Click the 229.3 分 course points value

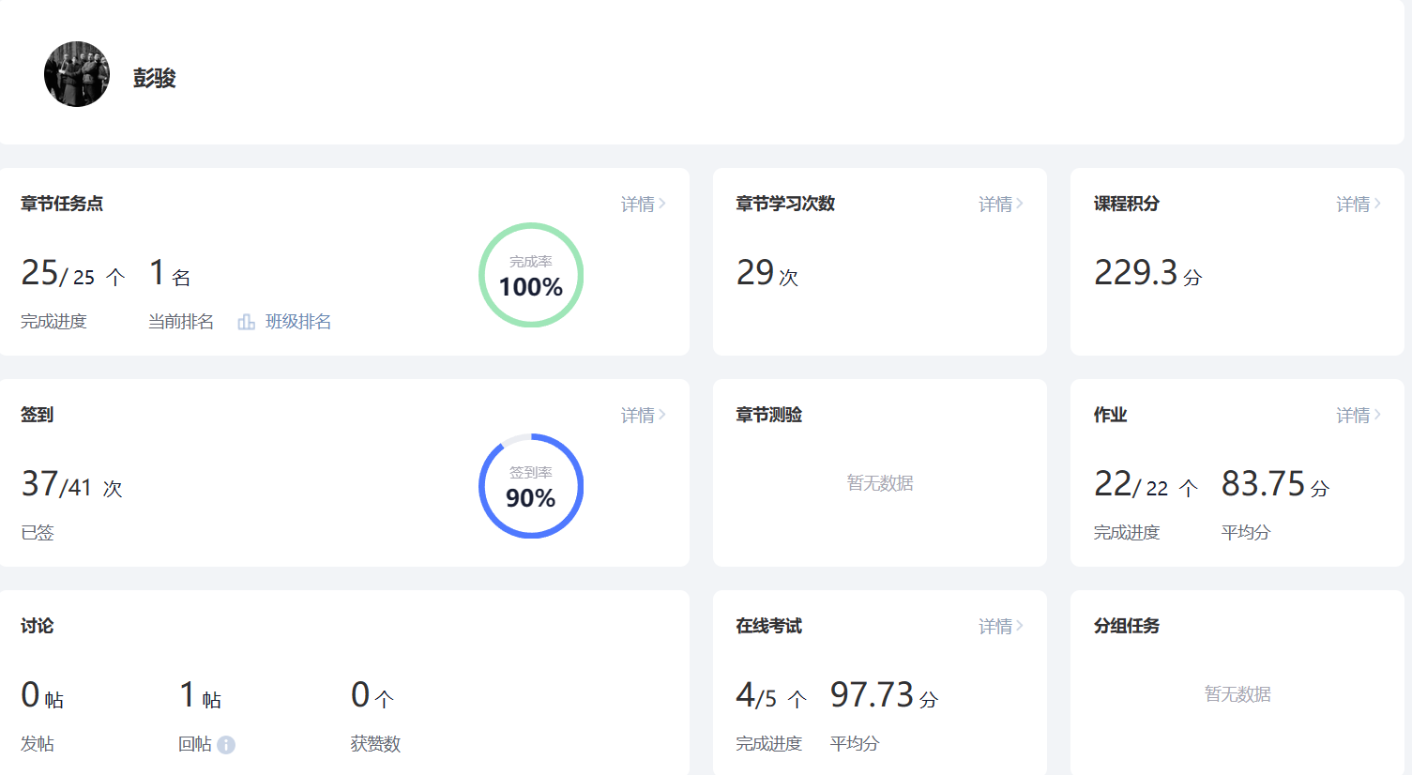pos(1148,273)
